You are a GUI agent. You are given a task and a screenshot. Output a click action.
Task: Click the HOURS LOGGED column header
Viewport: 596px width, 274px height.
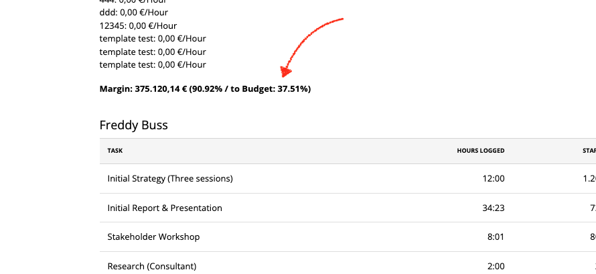(480, 151)
